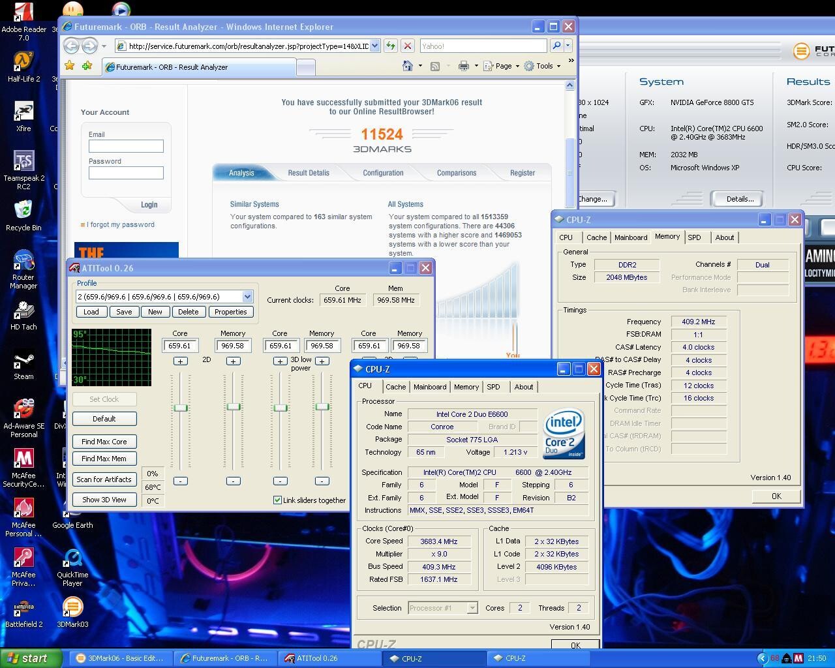Open the Favorites Center star
The width and height of the screenshot is (835, 668).
coord(70,66)
